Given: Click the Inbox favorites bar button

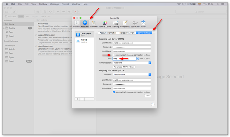Looking at the screenshot, I should [21, 16].
